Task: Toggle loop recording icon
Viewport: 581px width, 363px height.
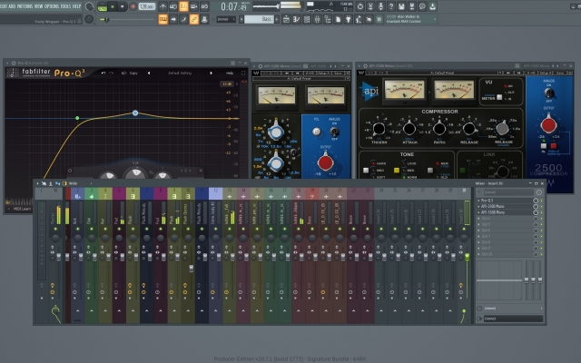Action: (204, 6)
